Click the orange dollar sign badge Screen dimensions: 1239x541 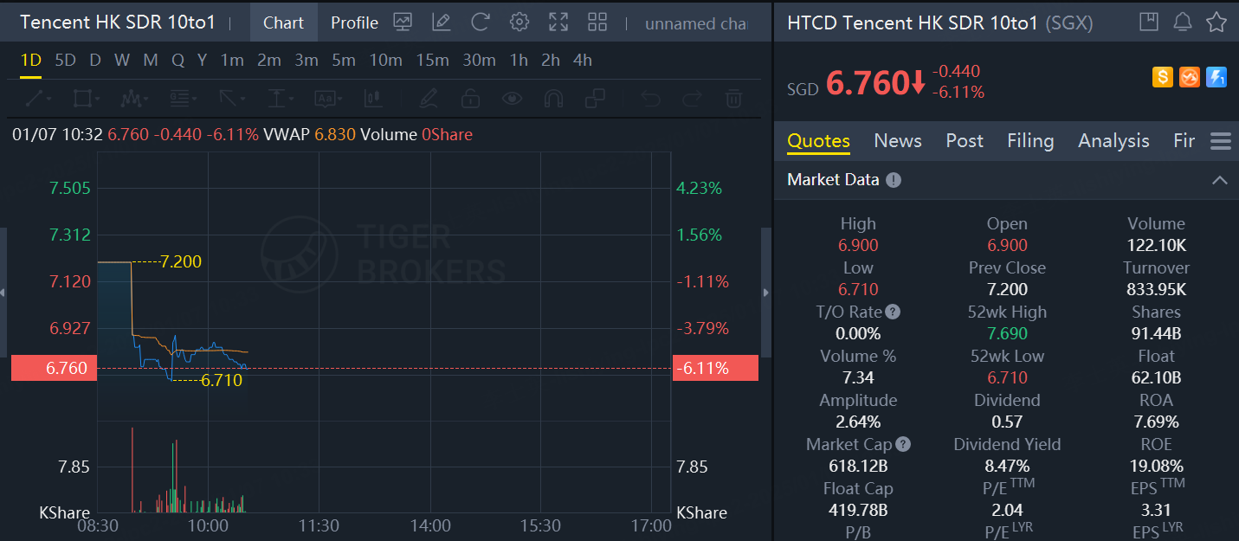pyautogui.click(x=1162, y=77)
